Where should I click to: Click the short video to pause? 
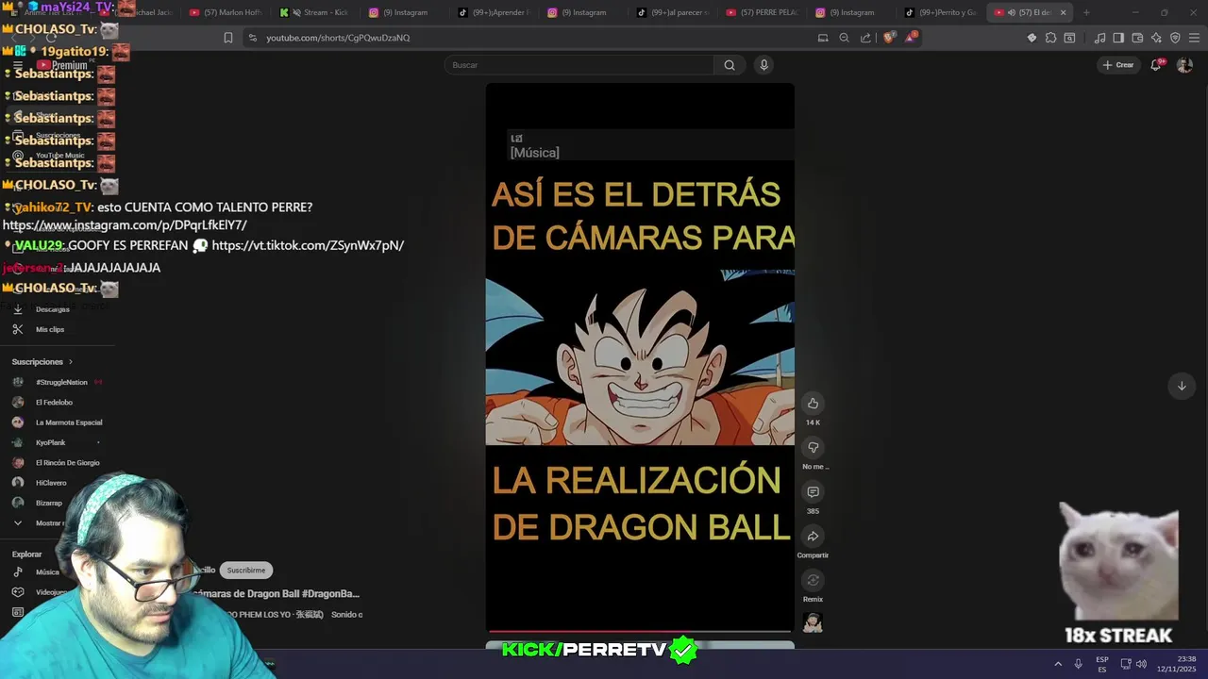[640, 357]
